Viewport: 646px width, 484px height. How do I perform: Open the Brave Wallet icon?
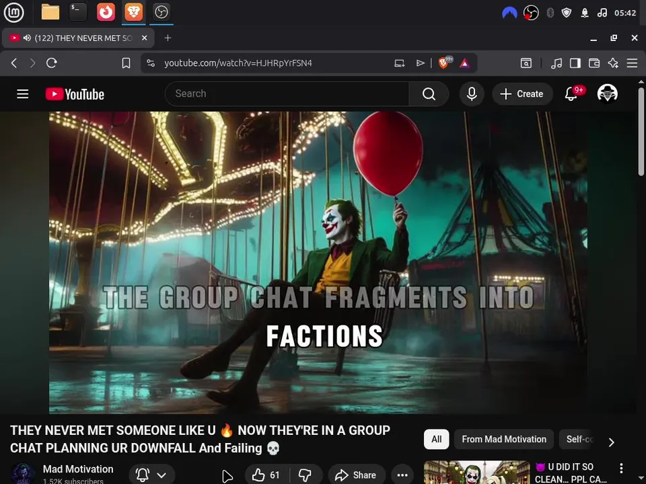[594, 63]
